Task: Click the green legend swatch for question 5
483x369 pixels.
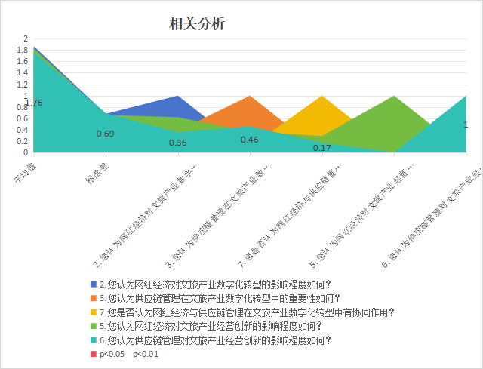Action: click(94, 326)
